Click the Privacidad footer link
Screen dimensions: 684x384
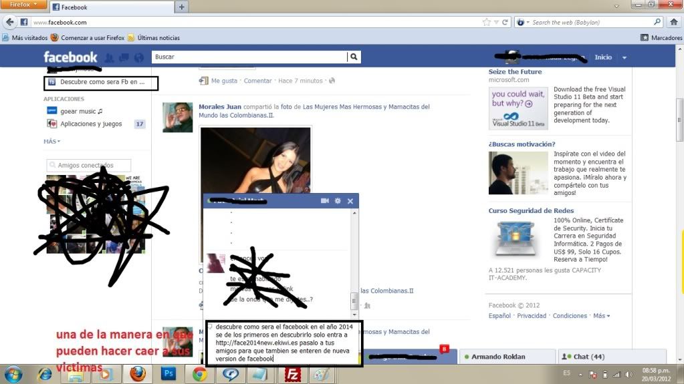click(532, 316)
